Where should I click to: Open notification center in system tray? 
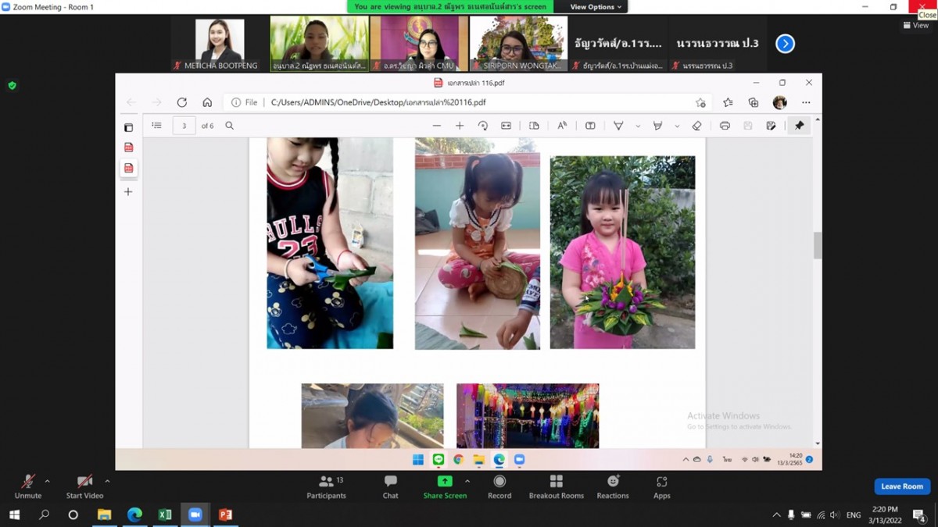(920, 515)
